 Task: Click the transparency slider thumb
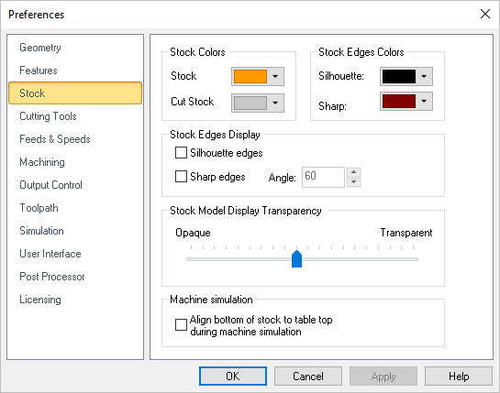point(297,258)
